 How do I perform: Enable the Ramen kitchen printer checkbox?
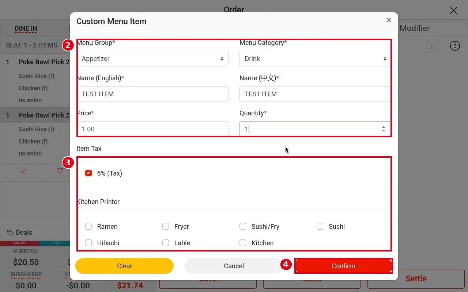tap(88, 226)
